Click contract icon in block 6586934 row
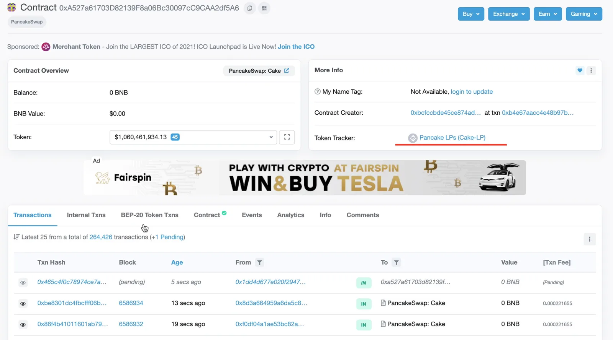Image resolution: width=613 pixels, height=340 pixels. [x=383, y=303]
